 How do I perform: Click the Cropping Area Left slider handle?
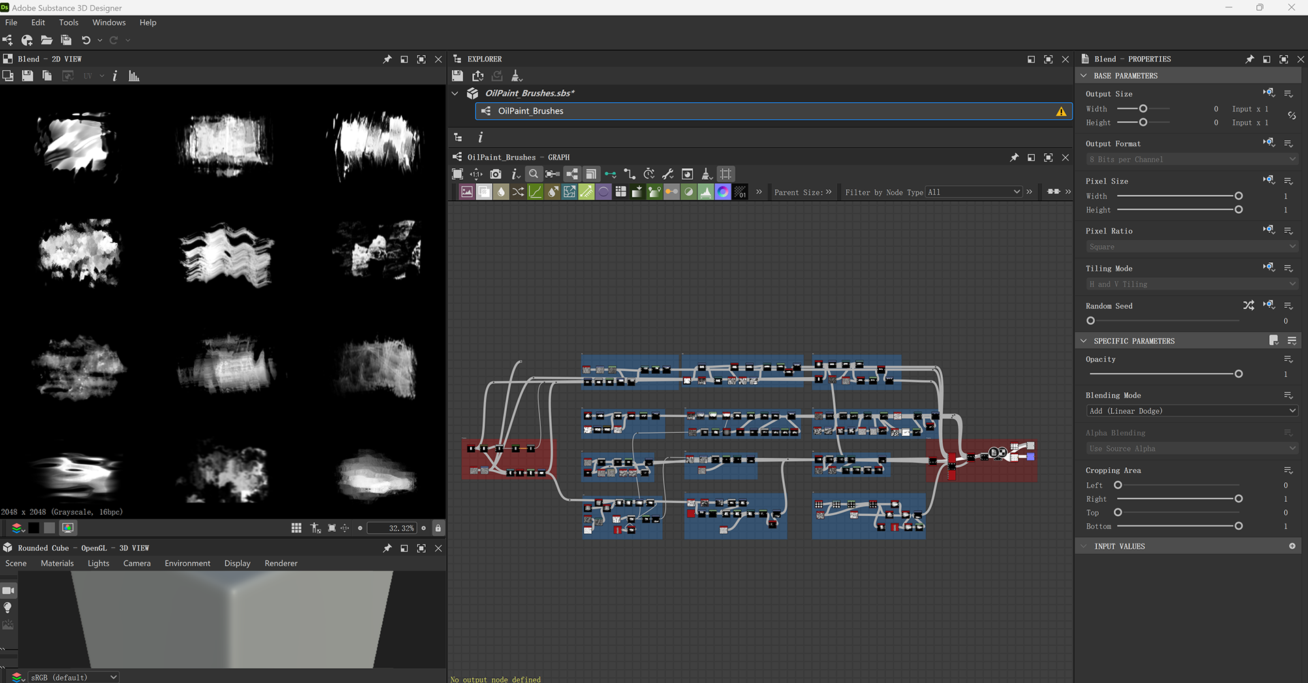point(1118,485)
